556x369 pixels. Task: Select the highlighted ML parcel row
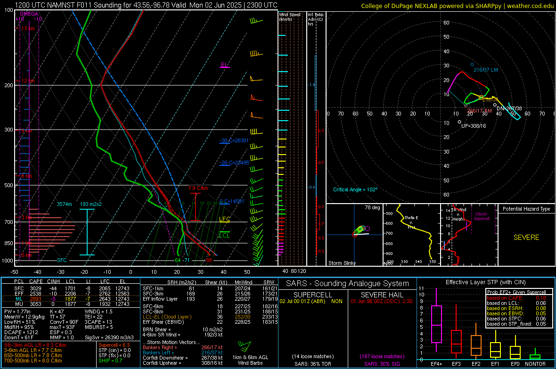tap(71, 299)
